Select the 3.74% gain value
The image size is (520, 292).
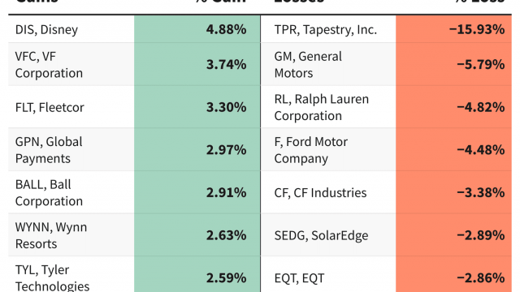pos(226,64)
